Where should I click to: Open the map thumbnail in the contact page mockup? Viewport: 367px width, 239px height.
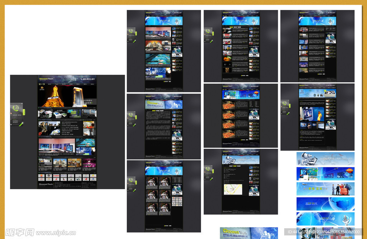point(233,189)
